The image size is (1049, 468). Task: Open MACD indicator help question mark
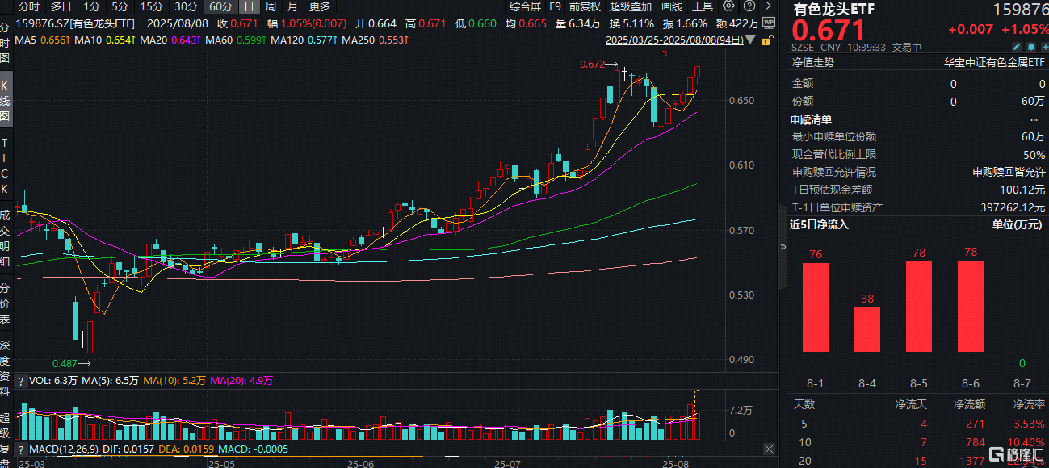click(21, 449)
